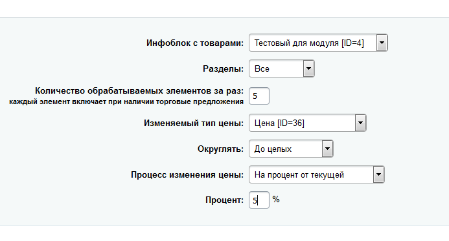449x241 pixels.
Task: Focus the elements per step count field
Action: coord(259,96)
